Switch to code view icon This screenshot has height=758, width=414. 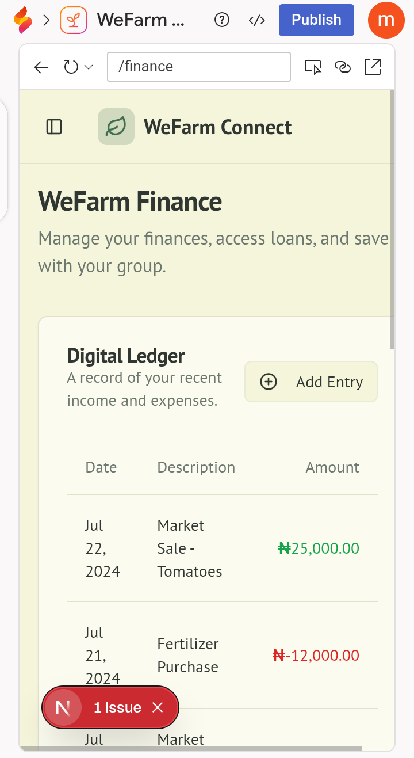click(256, 20)
